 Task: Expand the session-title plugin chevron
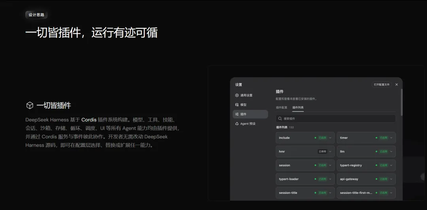[330, 193]
